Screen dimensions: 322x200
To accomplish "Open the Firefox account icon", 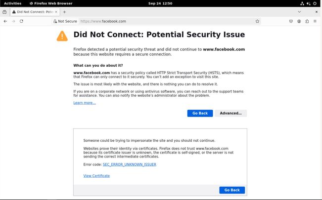I will click(x=299, y=21).
